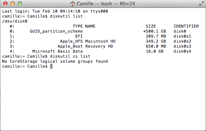Click the fullscreen arrows icon
The height and width of the screenshot is (131, 206).
click(202, 4)
